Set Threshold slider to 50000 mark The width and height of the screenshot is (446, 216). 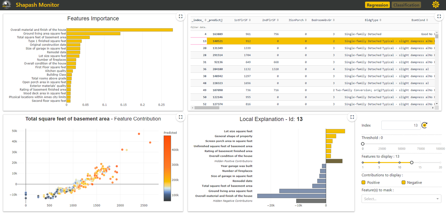point(402,144)
